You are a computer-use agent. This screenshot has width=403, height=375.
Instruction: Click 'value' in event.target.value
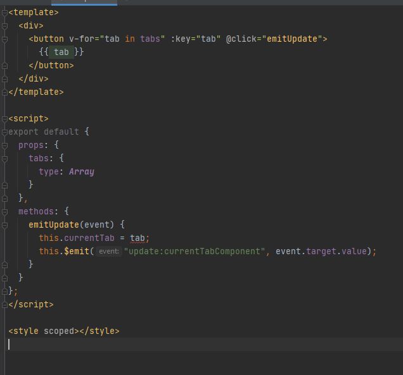[x=354, y=251]
